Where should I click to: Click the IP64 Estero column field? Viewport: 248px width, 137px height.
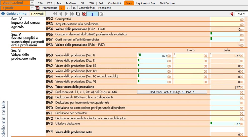point(191,76)
